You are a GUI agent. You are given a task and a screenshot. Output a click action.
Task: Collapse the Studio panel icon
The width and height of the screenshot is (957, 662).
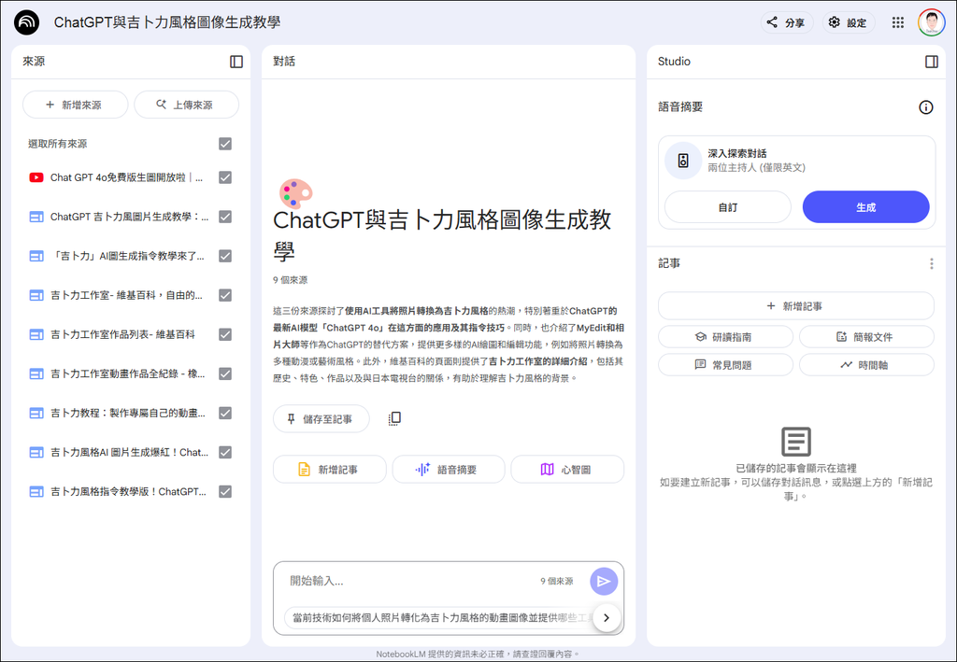pos(932,62)
